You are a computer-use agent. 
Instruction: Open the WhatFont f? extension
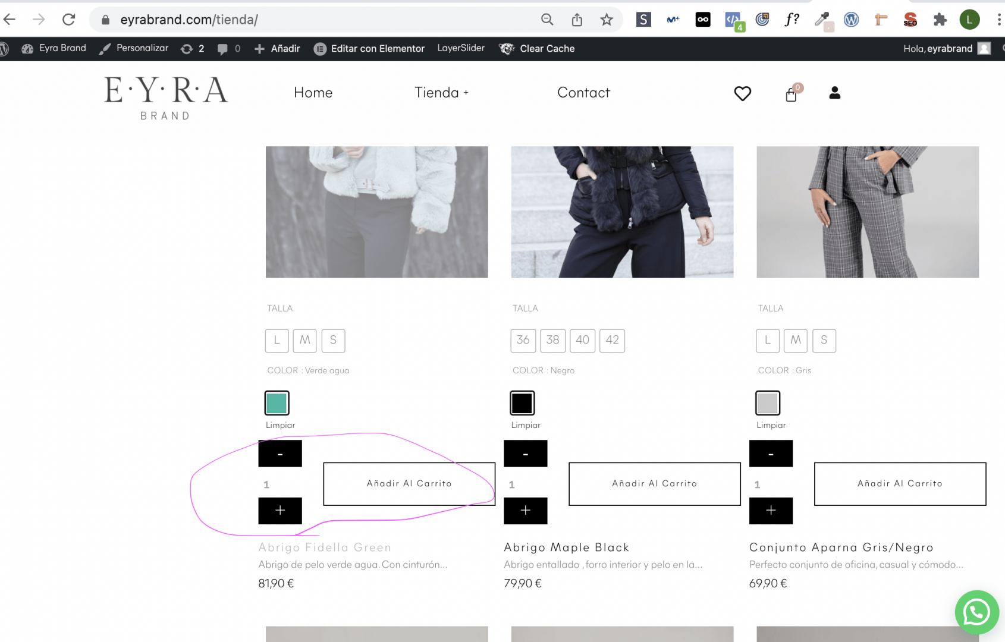click(x=792, y=20)
